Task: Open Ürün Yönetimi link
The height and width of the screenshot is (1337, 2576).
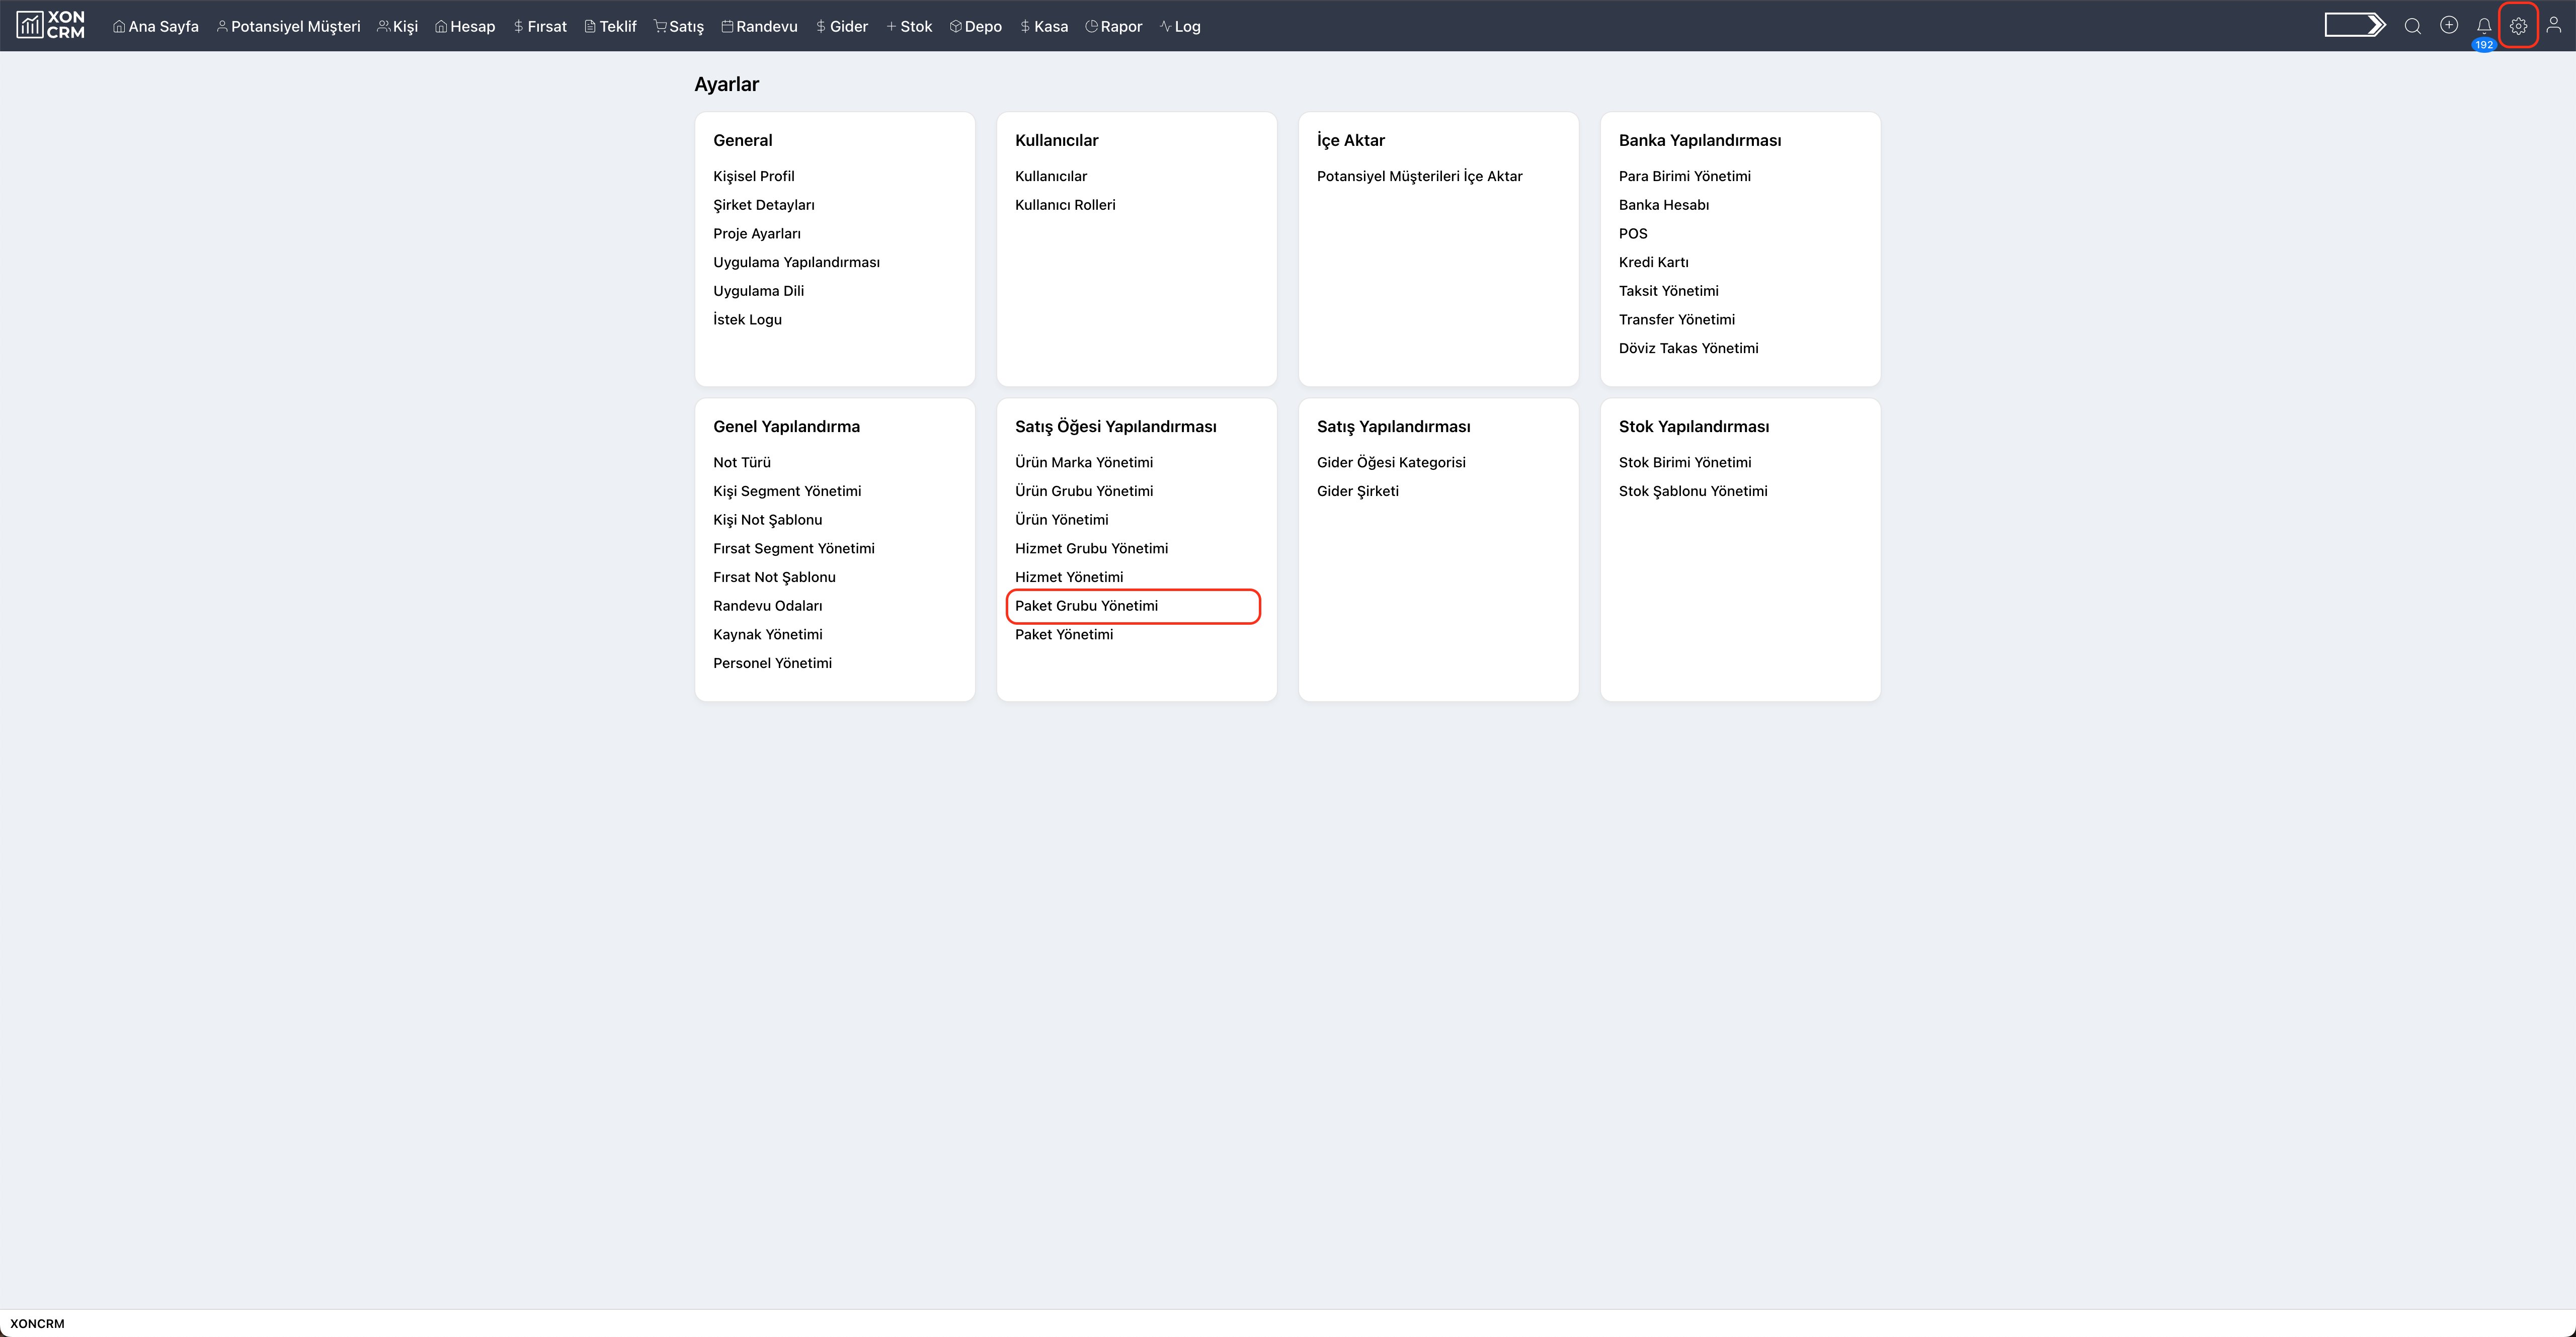Action: (1062, 520)
